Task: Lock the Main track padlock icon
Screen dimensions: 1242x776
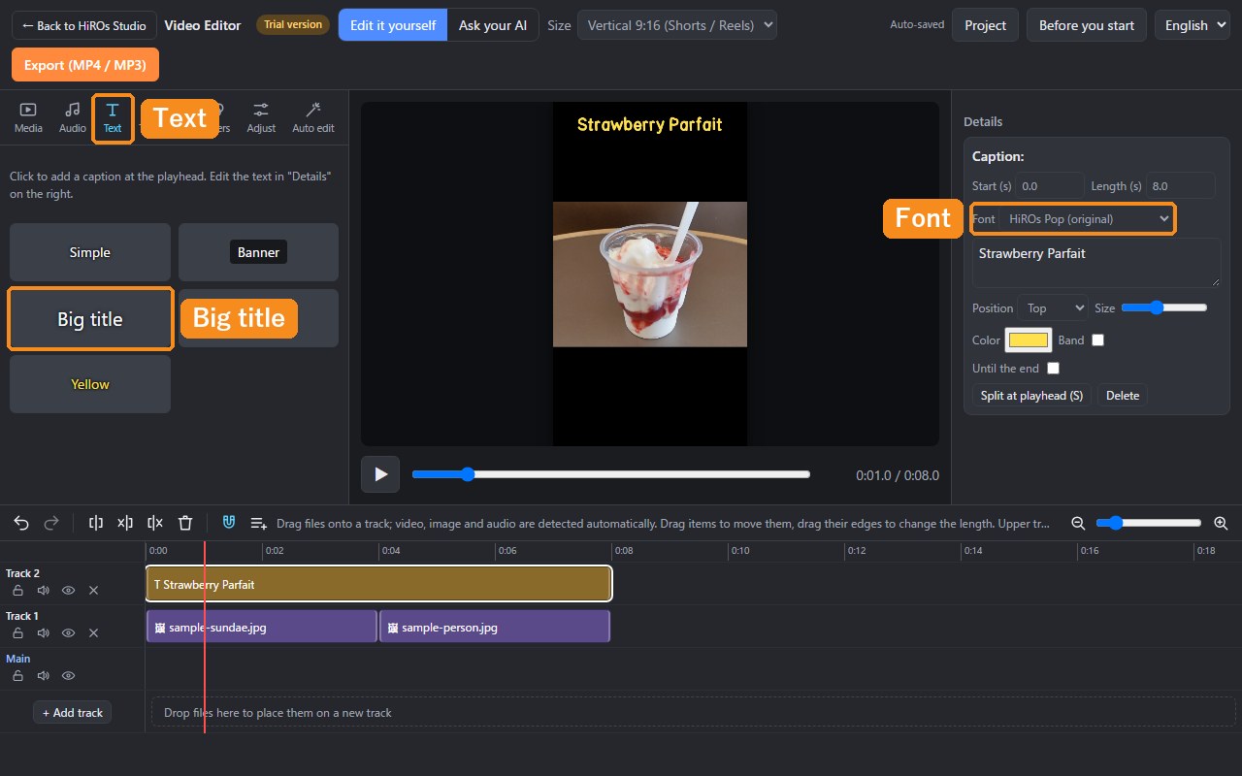Action: coord(17,675)
